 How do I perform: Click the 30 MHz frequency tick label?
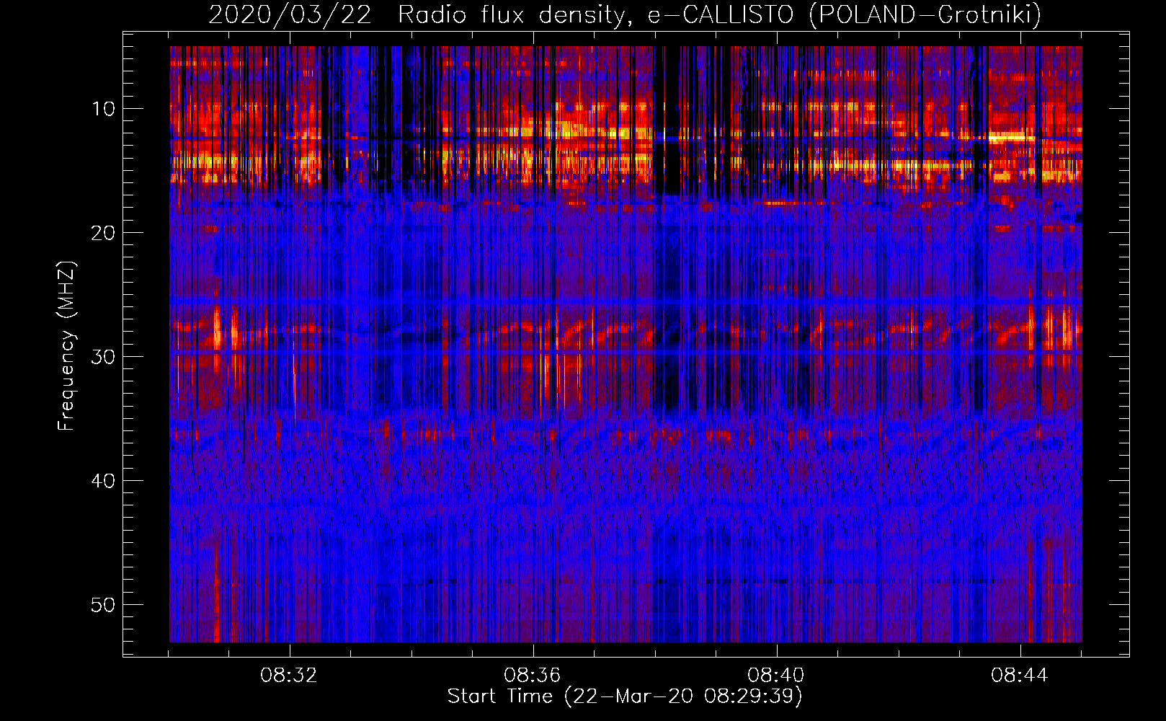tap(104, 357)
